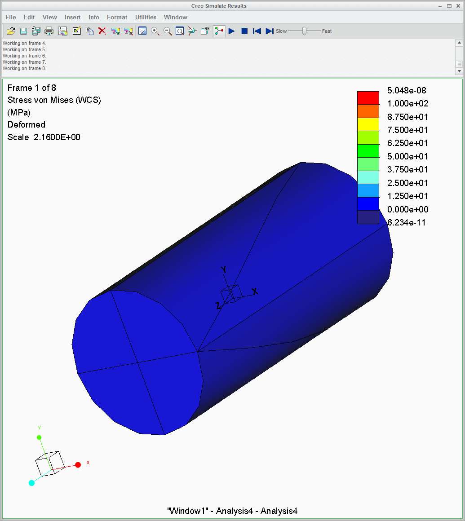Viewport: 465px width, 521px height.
Task: Delete the current result window
Action: click(102, 31)
